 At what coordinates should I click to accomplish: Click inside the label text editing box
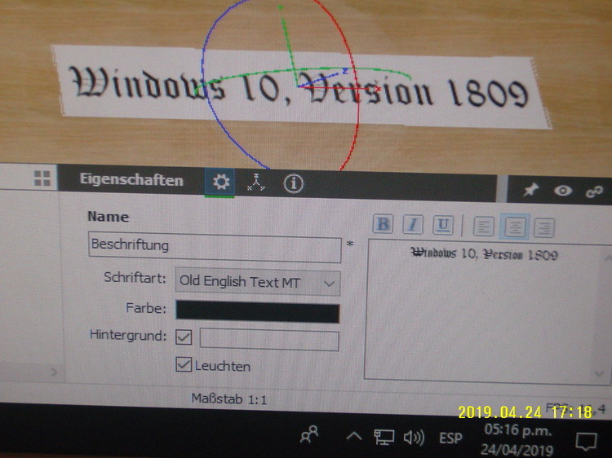coord(482,312)
